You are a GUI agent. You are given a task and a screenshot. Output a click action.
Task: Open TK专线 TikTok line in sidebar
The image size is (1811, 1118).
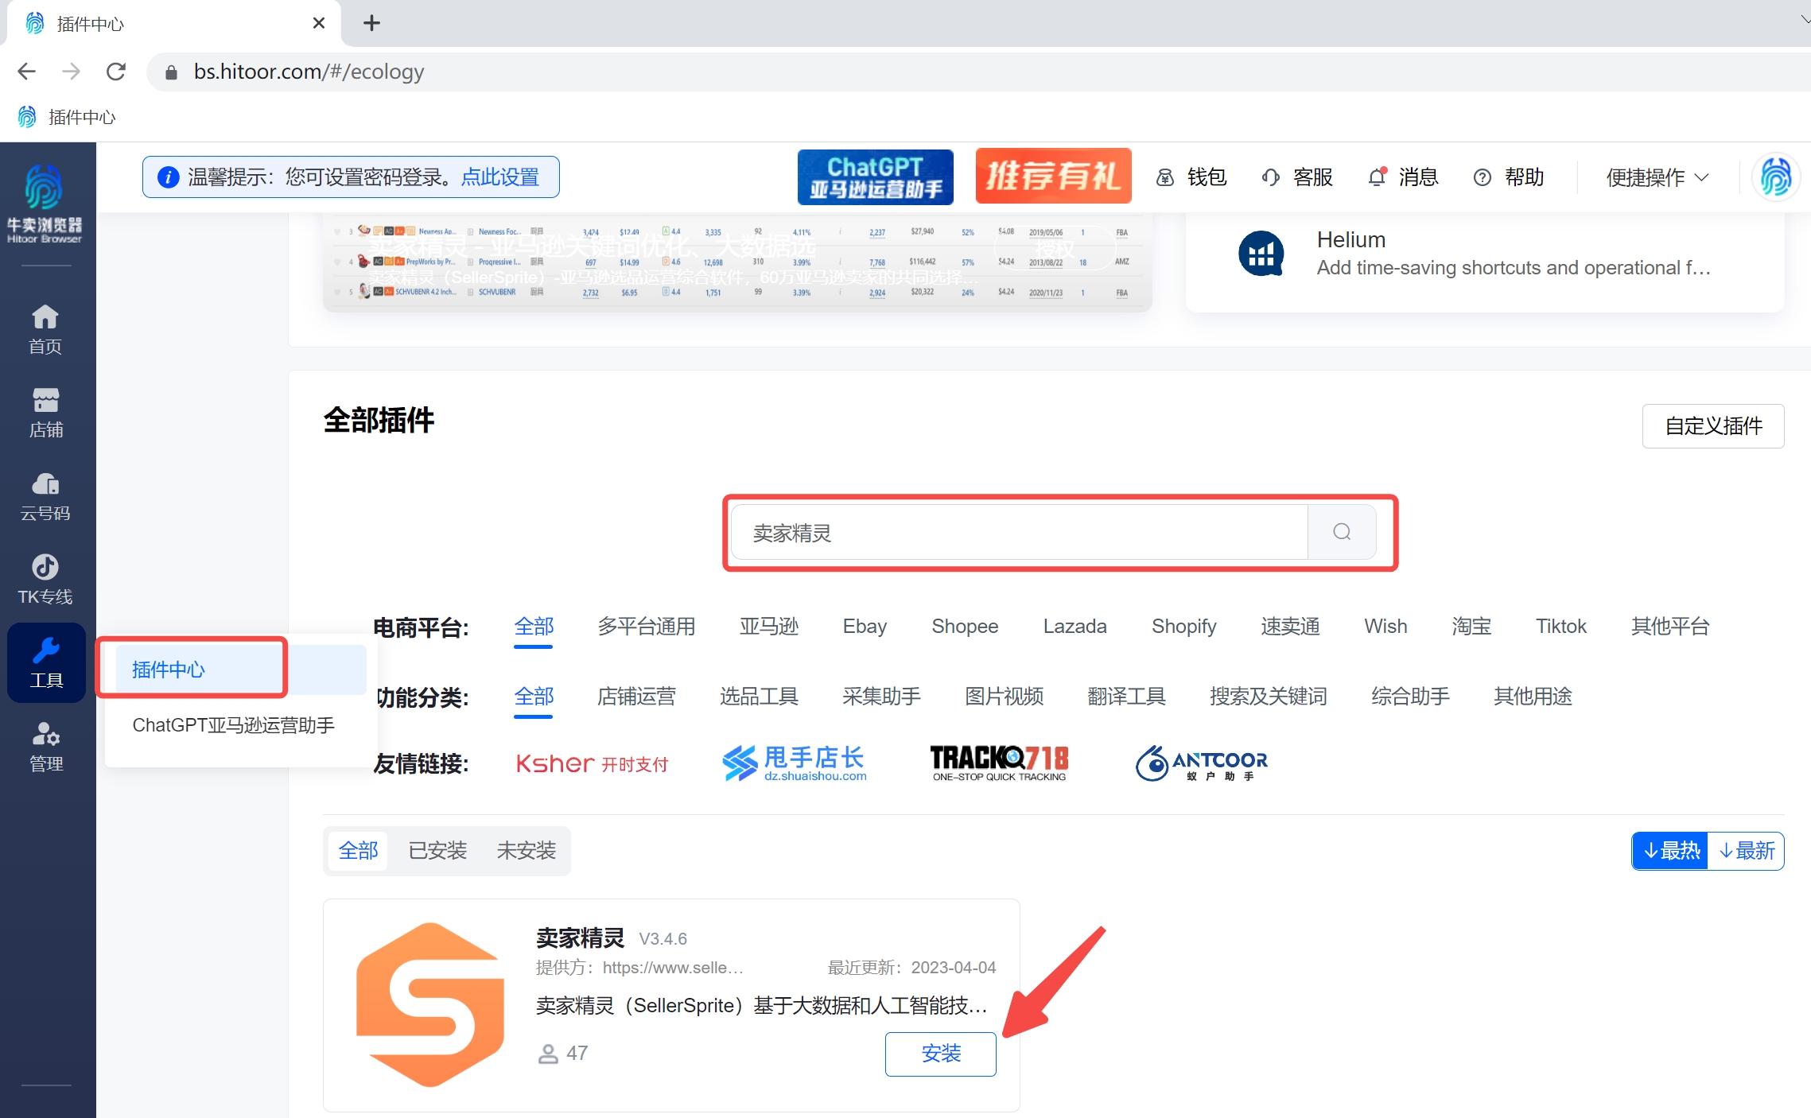coord(45,580)
